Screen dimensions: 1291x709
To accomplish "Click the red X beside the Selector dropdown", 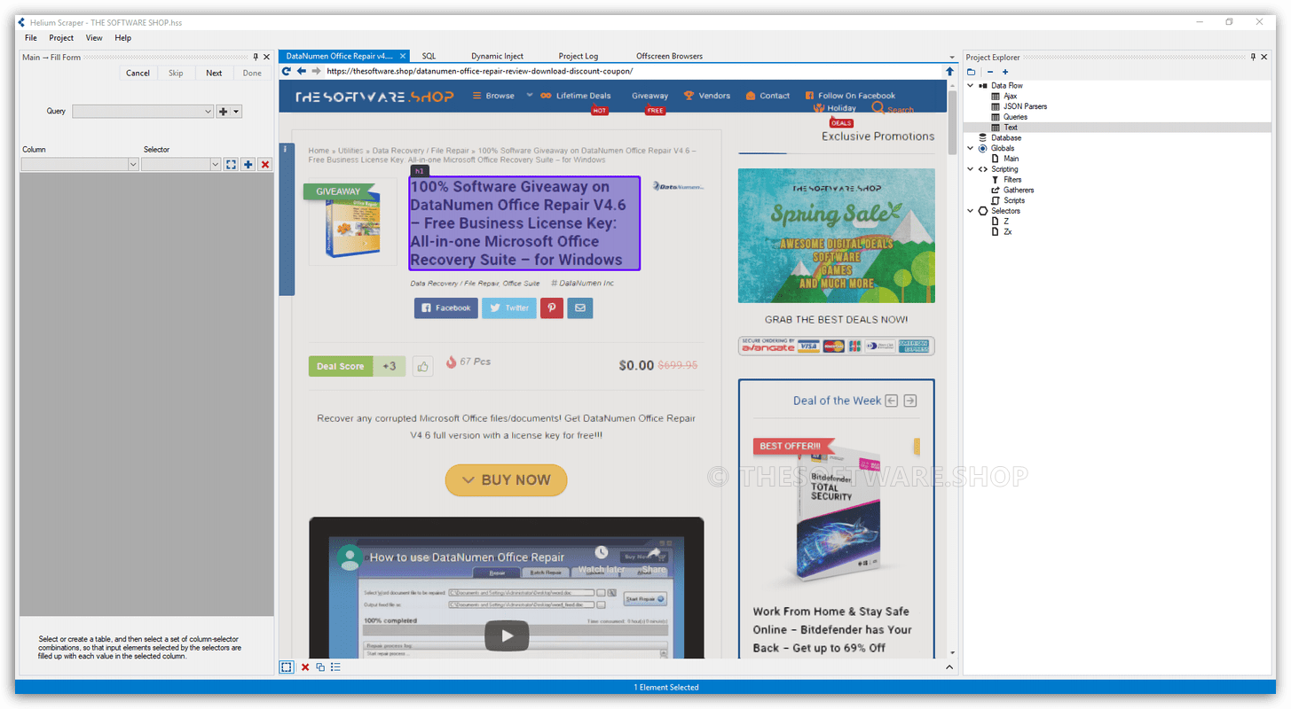I will pos(264,165).
